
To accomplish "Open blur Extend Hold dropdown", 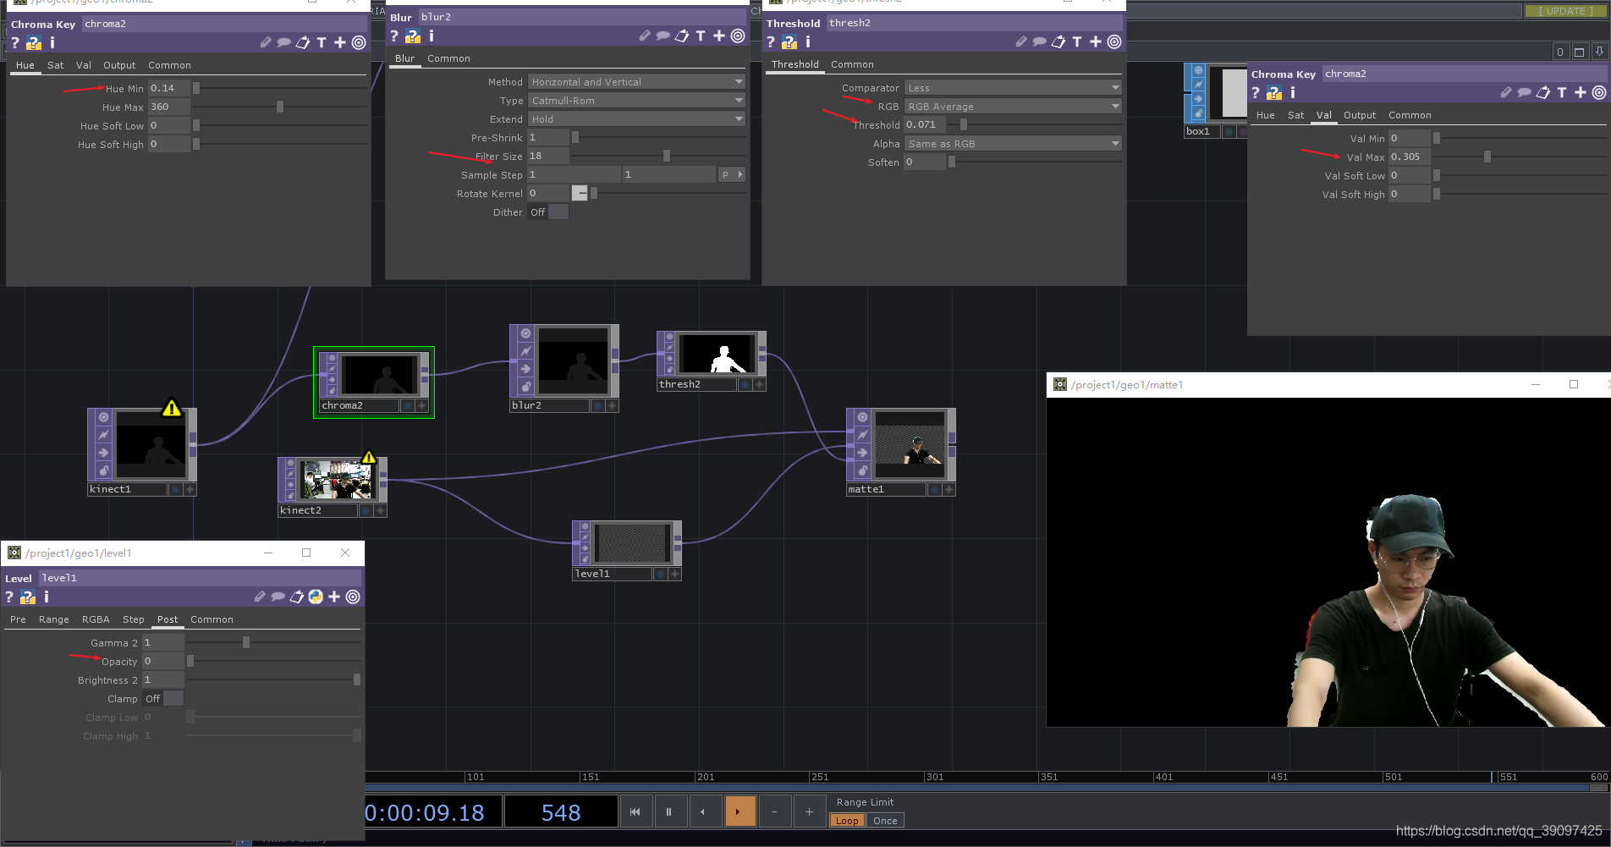I will tap(636, 119).
